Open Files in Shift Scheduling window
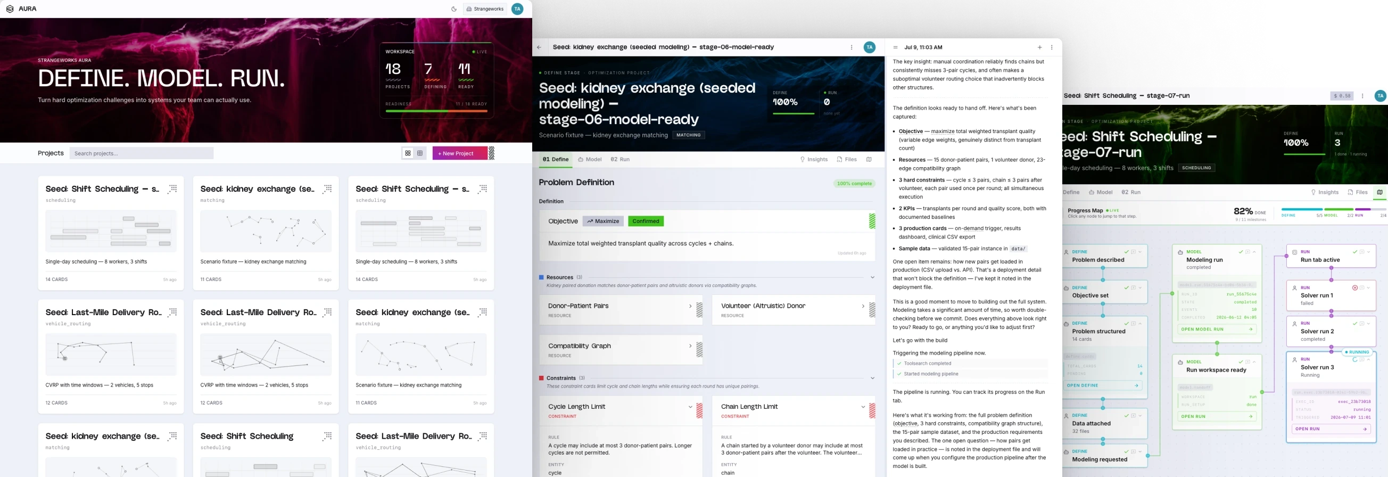 1357,192
